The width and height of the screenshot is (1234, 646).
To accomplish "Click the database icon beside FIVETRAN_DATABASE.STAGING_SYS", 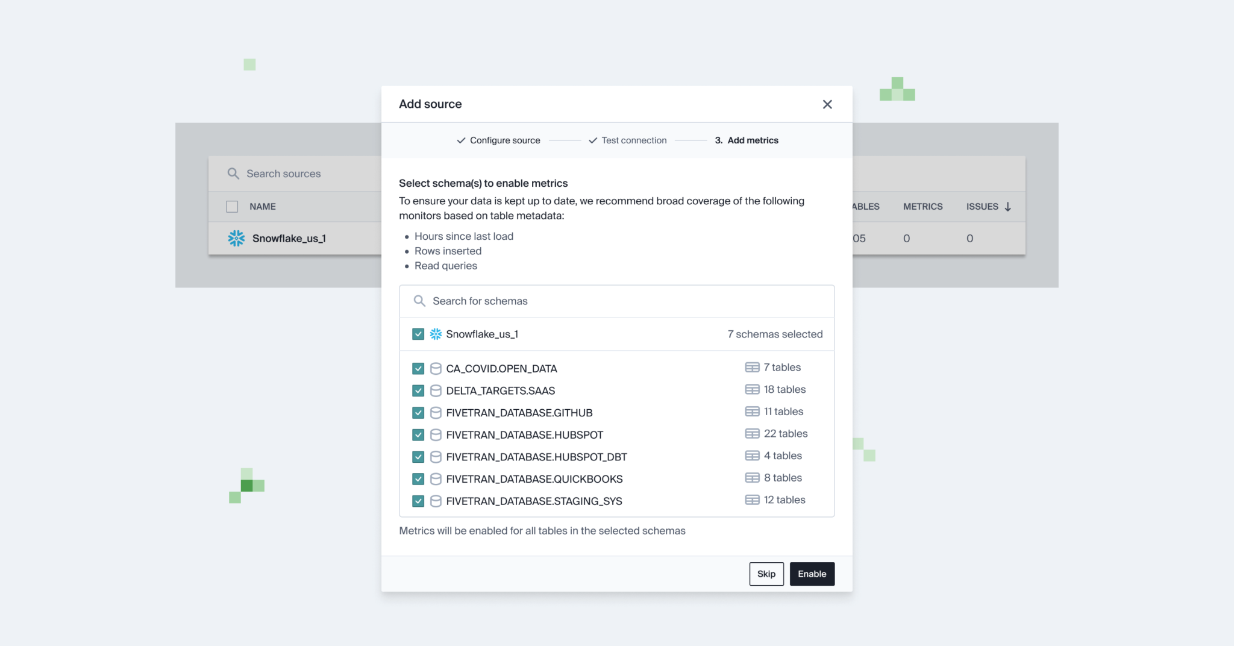I will 436,501.
